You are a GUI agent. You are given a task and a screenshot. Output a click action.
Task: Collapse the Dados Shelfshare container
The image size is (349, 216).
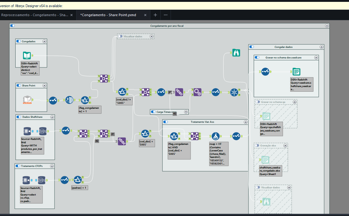(52, 117)
